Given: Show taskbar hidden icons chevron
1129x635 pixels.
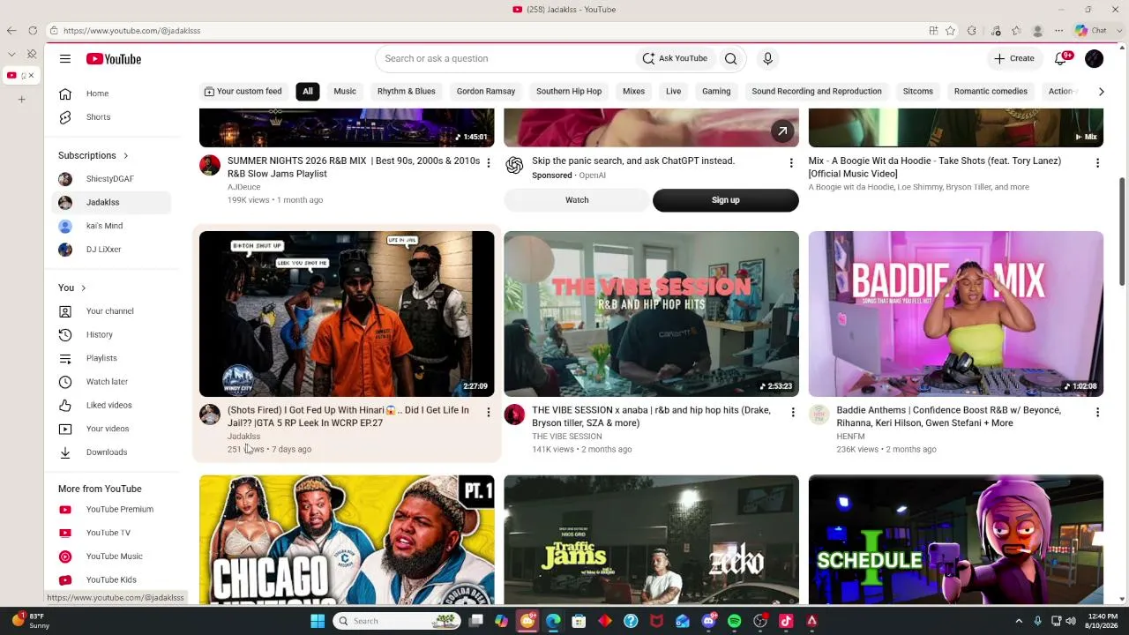Looking at the screenshot, I should point(1019,621).
